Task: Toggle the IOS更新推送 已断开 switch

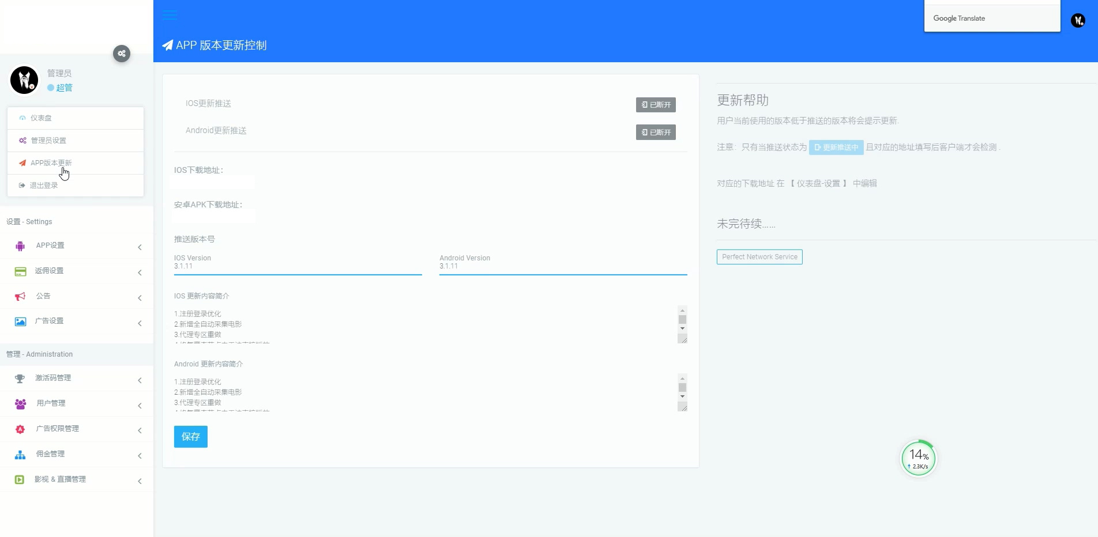Action: click(x=656, y=105)
